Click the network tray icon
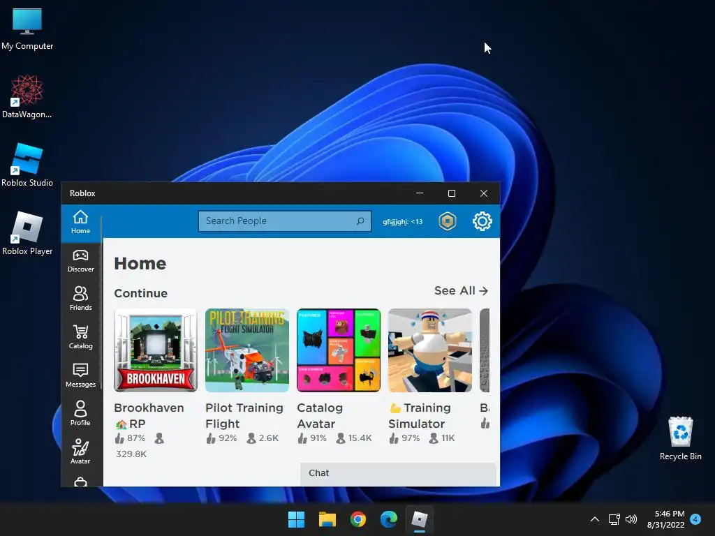The height and width of the screenshot is (536, 715). click(x=614, y=519)
